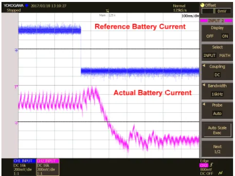The width and height of the screenshot is (235, 176).
Task: Click the 100ms/div time base readout
Action: [x=190, y=16]
